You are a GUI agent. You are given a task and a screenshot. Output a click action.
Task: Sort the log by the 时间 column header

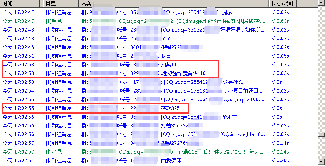click(x=21, y=3)
